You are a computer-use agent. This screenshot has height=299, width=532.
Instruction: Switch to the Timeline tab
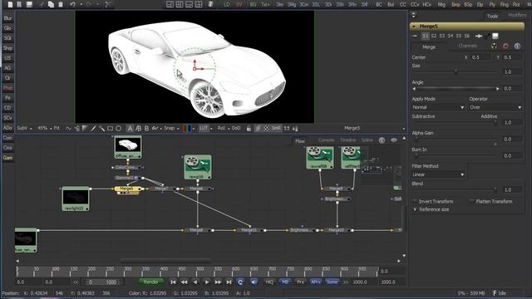pyautogui.click(x=347, y=140)
